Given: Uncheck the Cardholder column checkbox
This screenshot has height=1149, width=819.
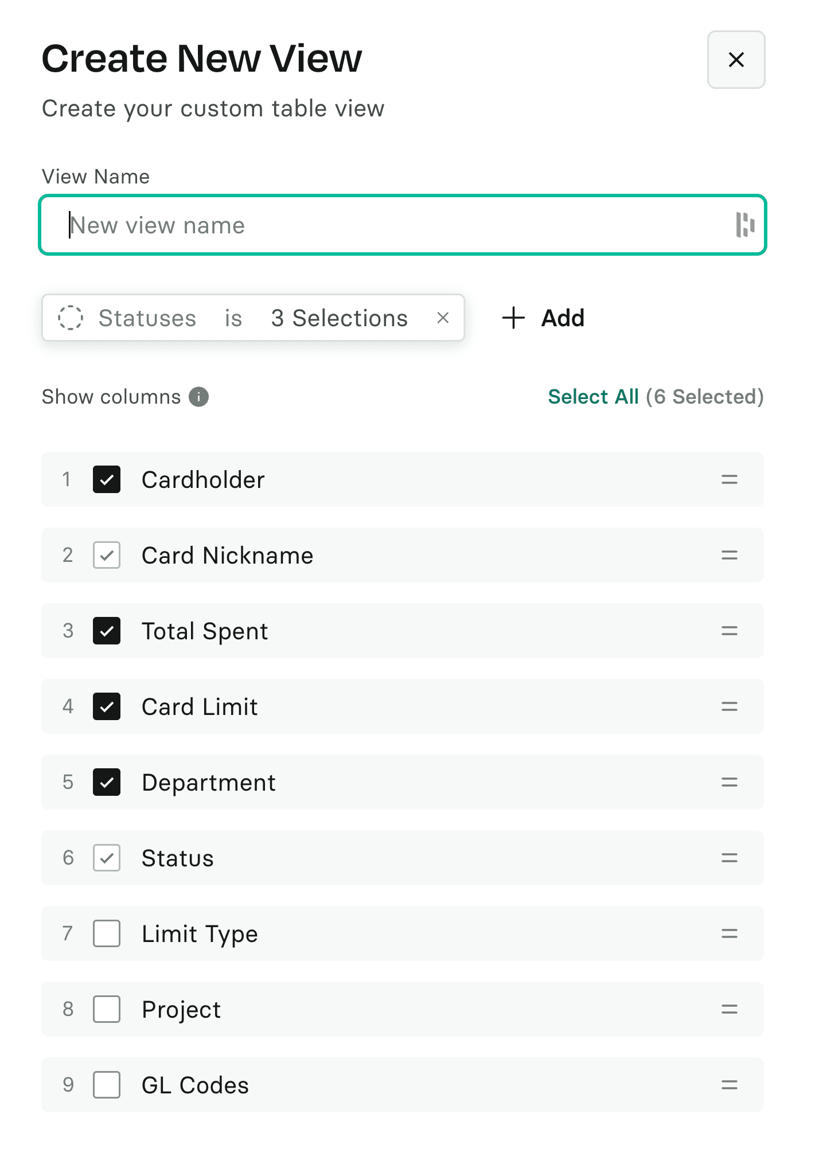Looking at the screenshot, I should (x=107, y=479).
